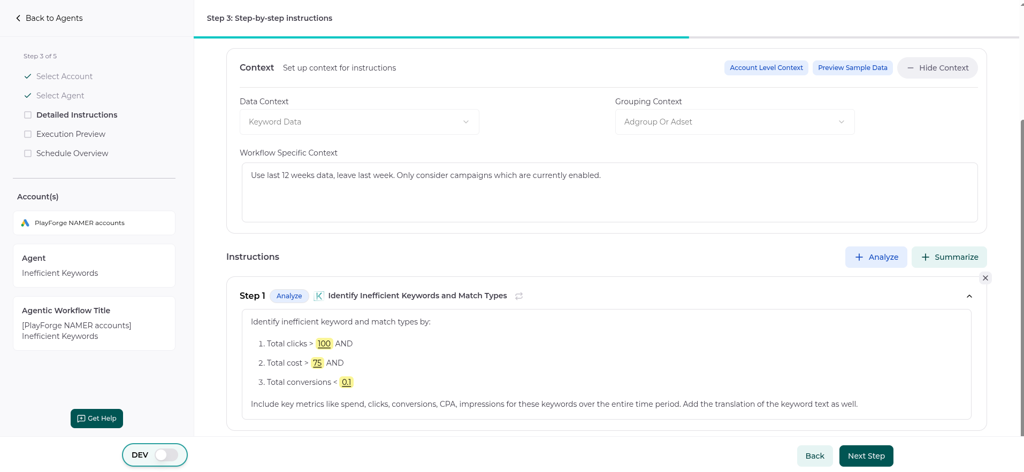This screenshot has height=472, width=1024.
Task: Click the regenerate arrows icon beside step title
Action: pyautogui.click(x=519, y=296)
